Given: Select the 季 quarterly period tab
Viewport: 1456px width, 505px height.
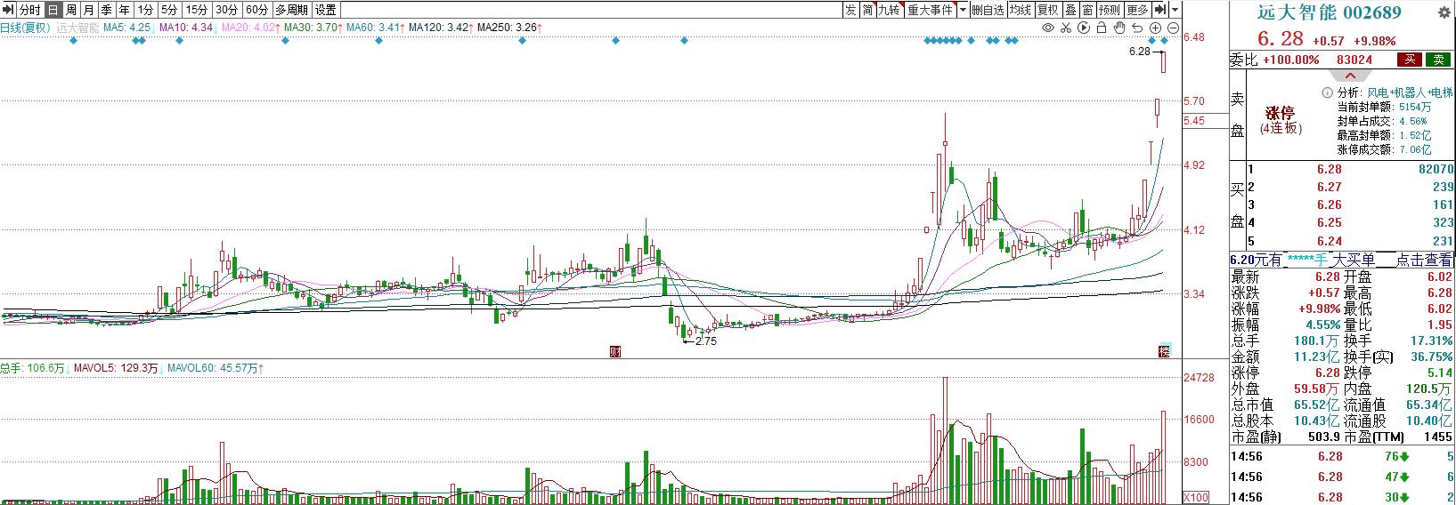Looking at the screenshot, I should (106, 10).
